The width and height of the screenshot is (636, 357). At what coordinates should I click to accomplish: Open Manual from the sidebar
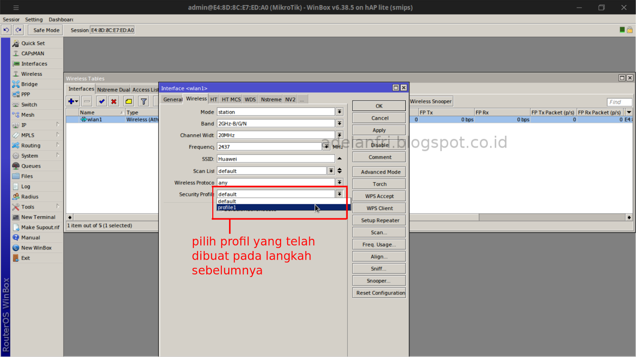point(31,238)
